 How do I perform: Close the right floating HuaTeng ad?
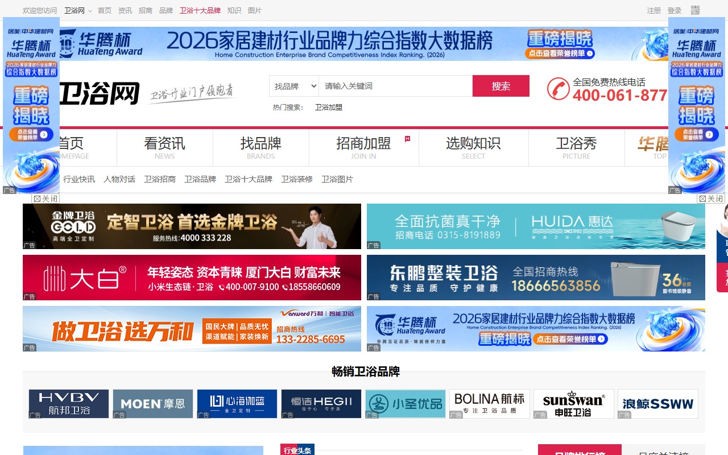(x=711, y=198)
